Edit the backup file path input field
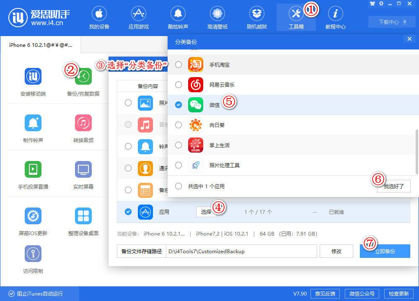Viewport: 419px width, 301px height. click(241, 251)
